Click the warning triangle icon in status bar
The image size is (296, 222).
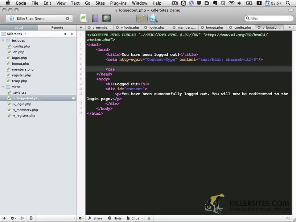[x=149, y=218]
